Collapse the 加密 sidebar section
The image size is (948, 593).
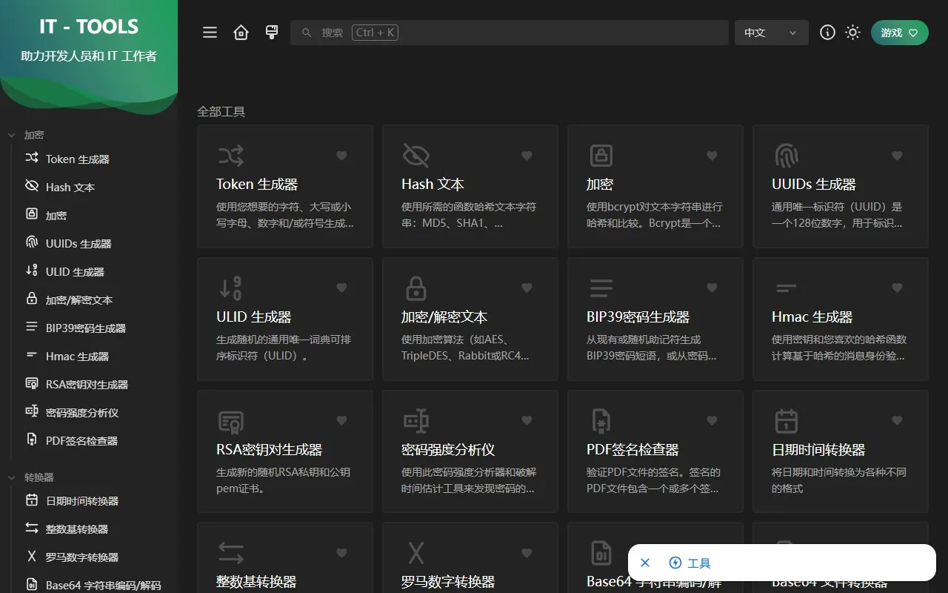12,134
